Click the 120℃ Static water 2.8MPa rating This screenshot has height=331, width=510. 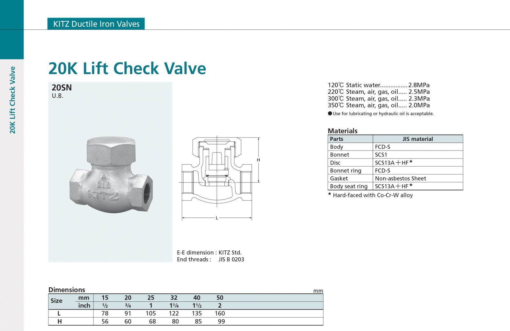(x=379, y=85)
